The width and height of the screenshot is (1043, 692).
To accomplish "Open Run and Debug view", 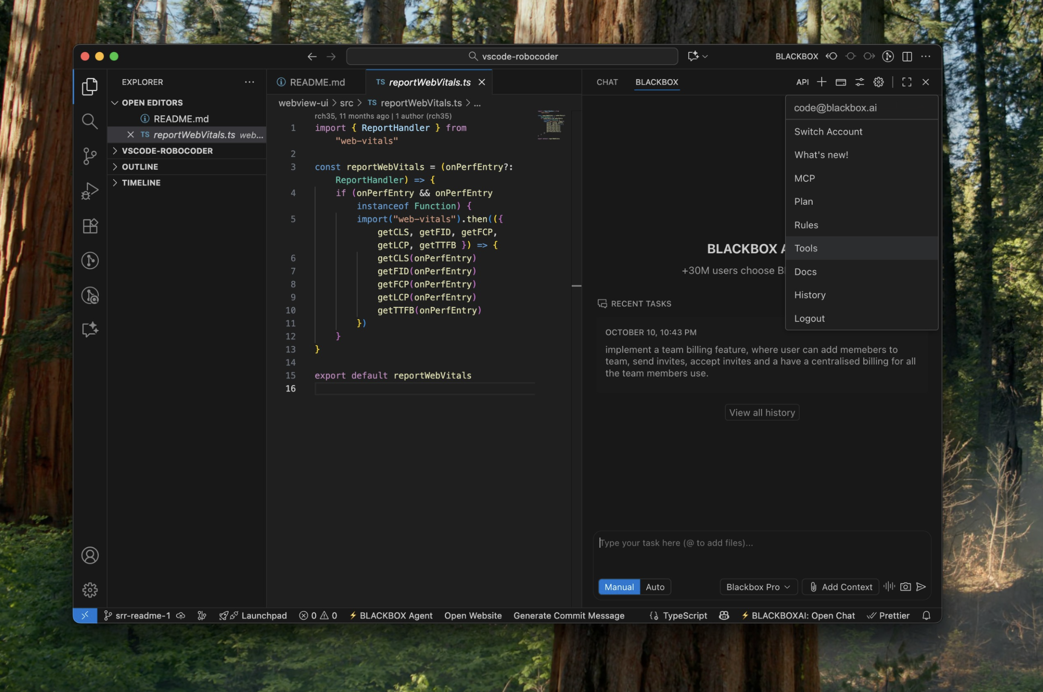I will pos(89,191).
